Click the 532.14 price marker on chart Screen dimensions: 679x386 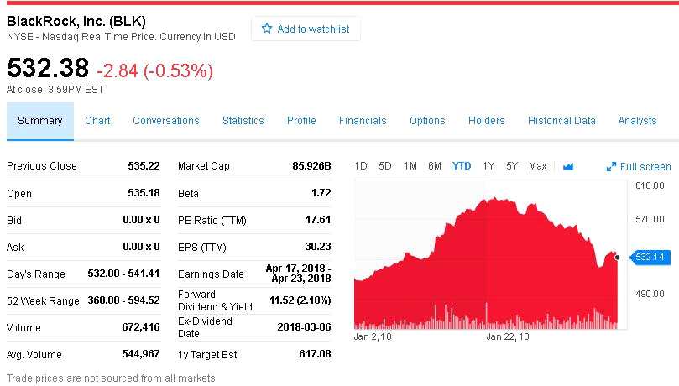pos(651,257)
